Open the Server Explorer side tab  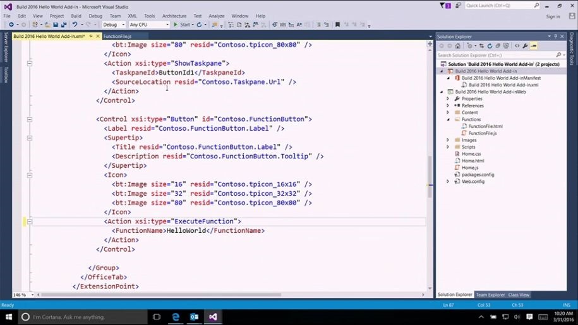click(x=6, y=47)
